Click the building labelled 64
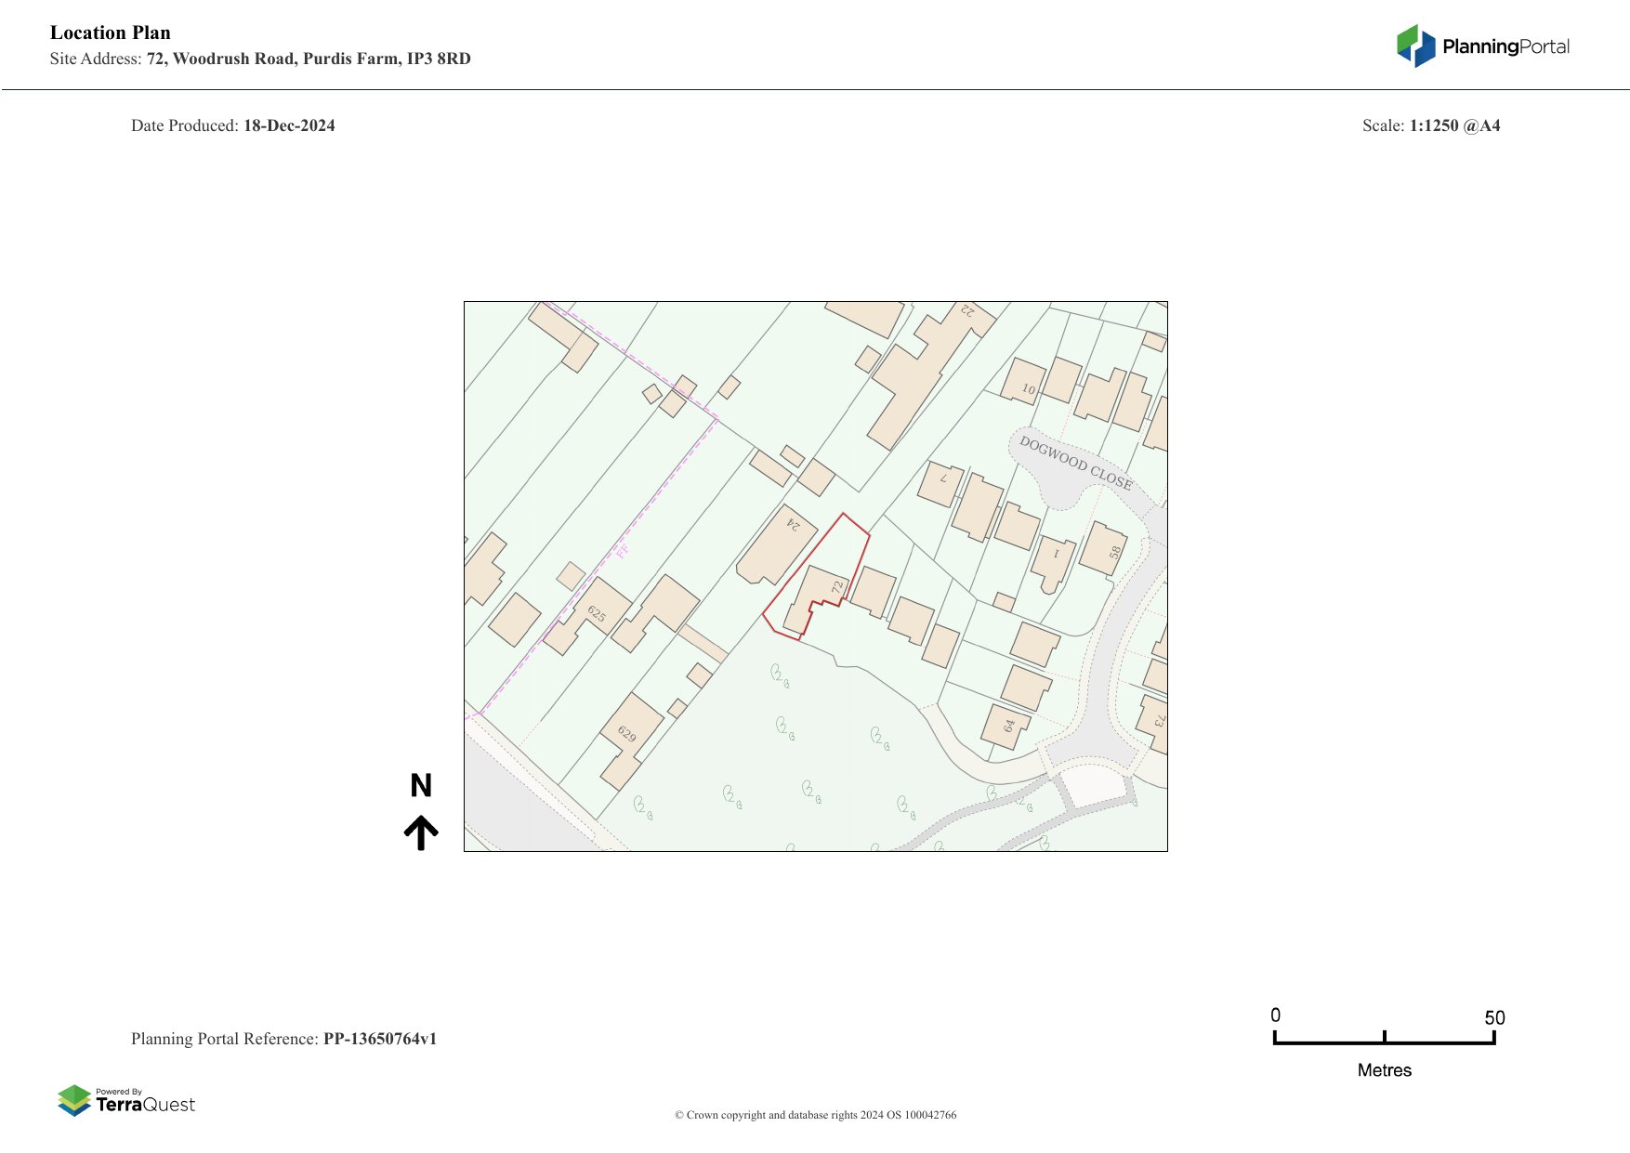The image size is (1630, 1153). pyautogui.click(x=1006, y=727)
